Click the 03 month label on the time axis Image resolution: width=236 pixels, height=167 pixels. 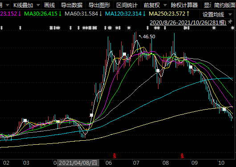[26, 163]
